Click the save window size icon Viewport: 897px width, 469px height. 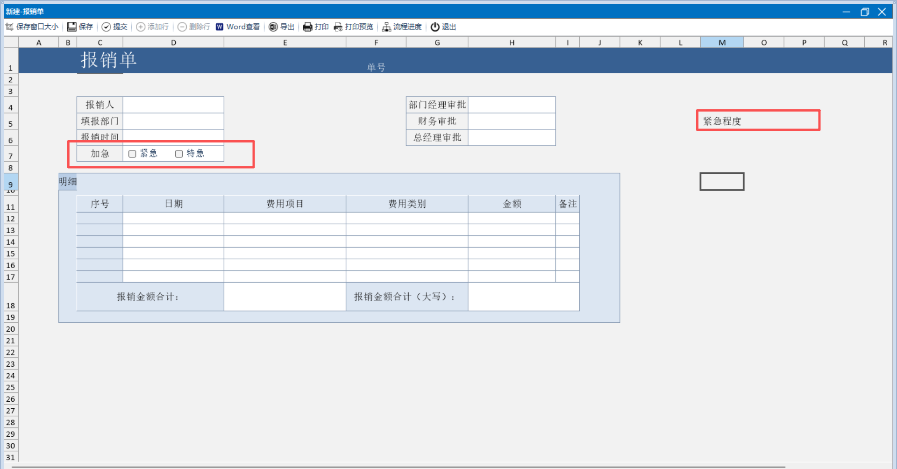(x=9, y=27)
